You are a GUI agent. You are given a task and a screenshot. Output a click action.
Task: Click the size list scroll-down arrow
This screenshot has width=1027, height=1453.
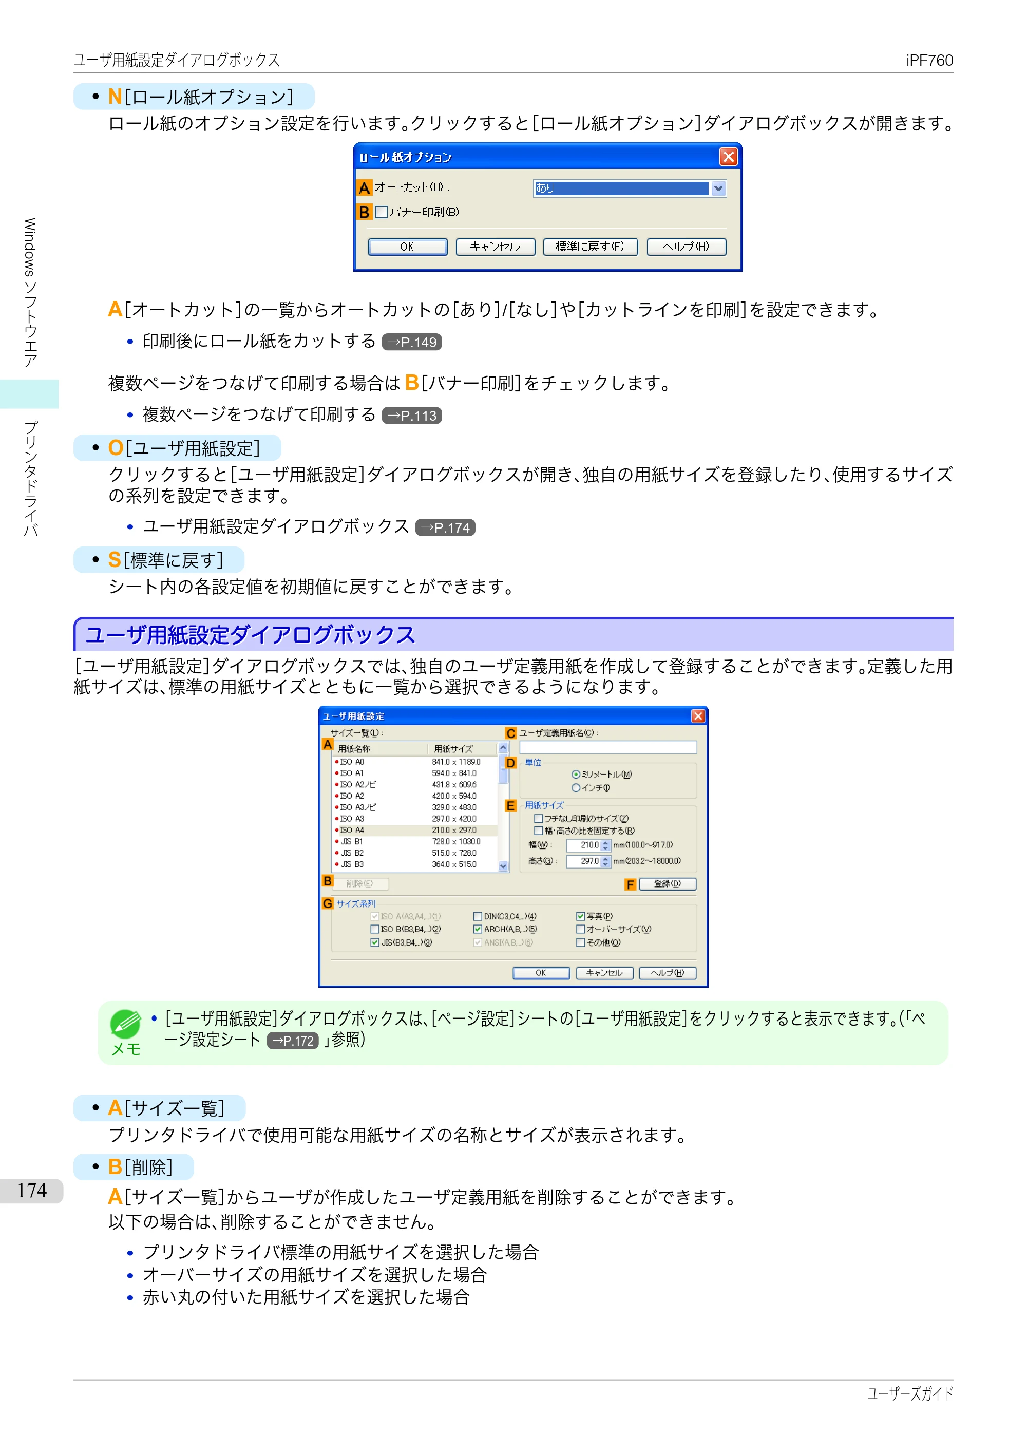click(503, 866)
